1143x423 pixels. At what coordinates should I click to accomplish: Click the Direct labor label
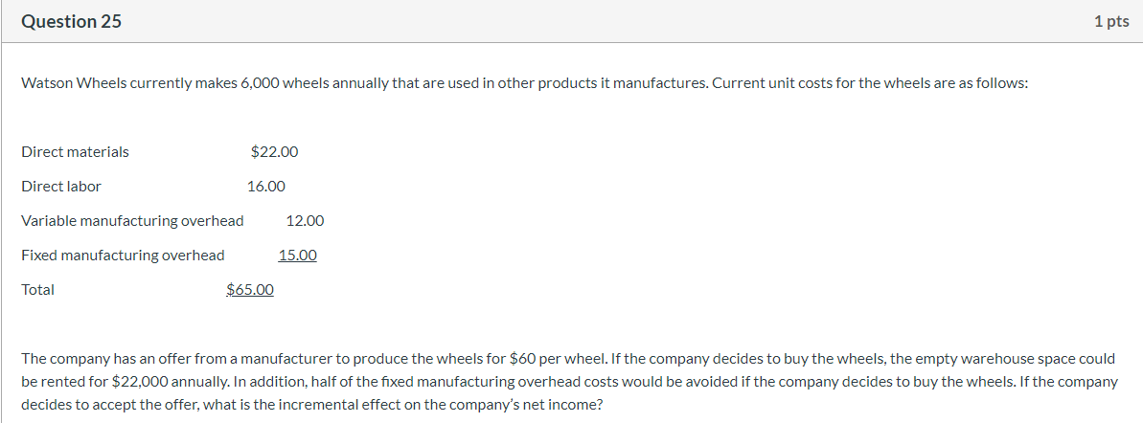tap(61, 187)
